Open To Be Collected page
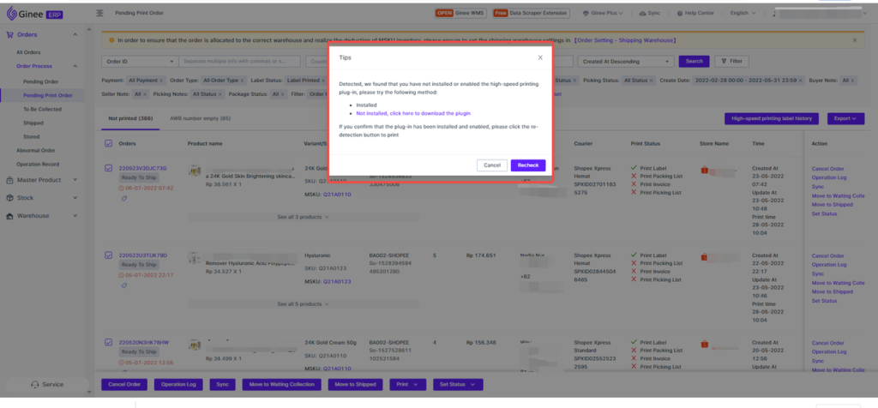Image resolution: width=878 pixels, height=408 pixels. click(x=42, y=109)
